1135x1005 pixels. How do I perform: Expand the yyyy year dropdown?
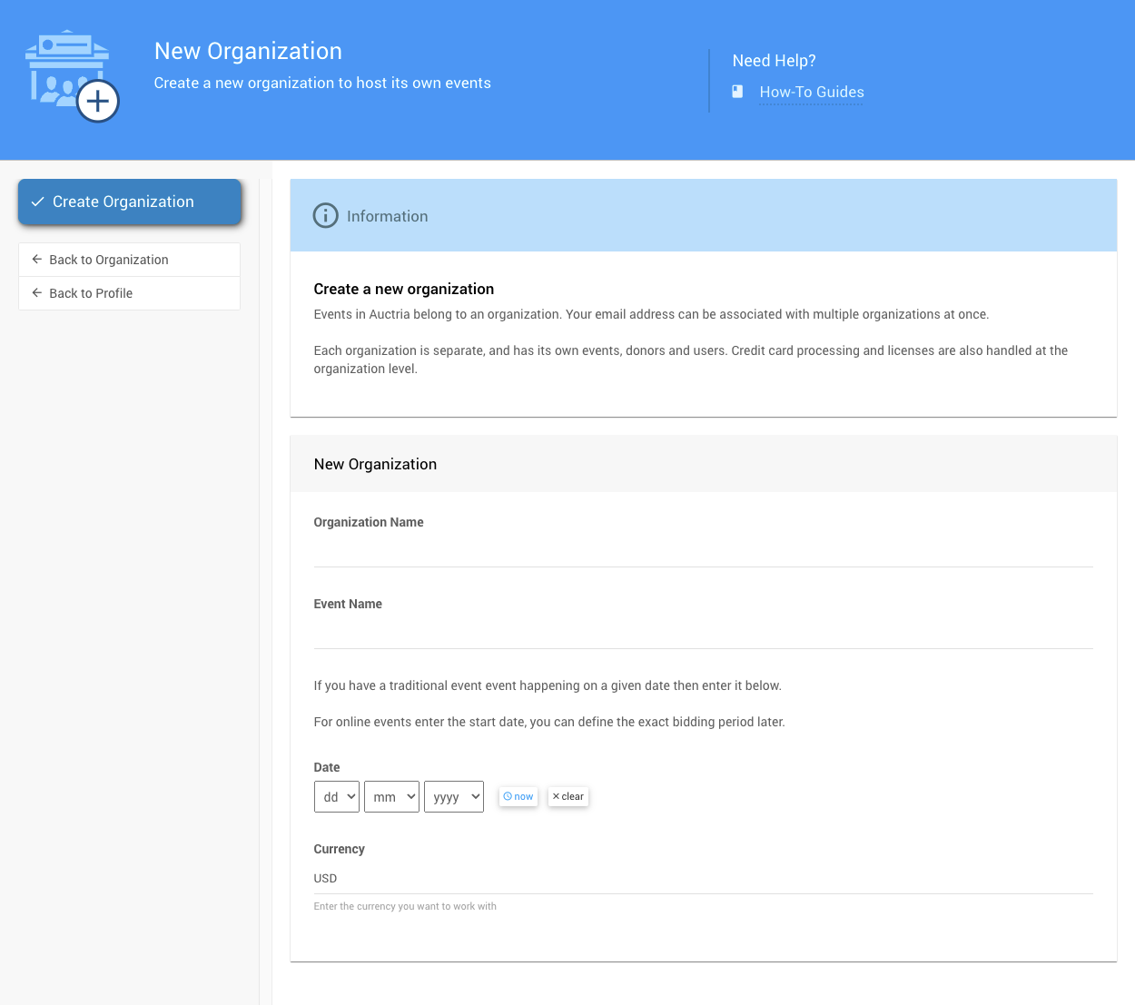454,797
